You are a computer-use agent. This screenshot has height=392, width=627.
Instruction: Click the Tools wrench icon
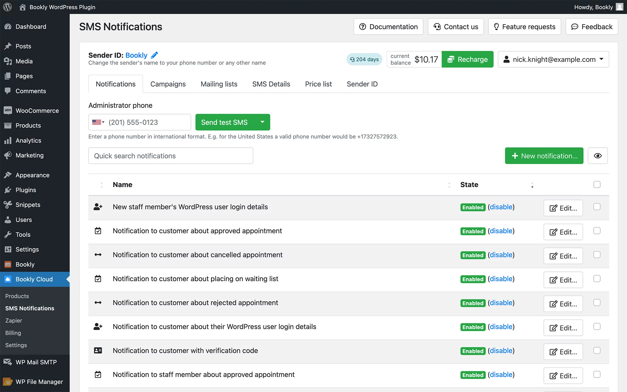[8, 235]
